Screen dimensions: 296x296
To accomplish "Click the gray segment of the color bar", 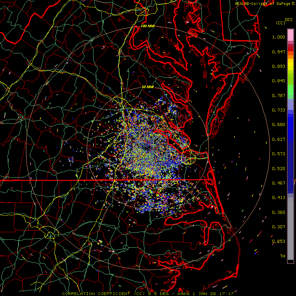I will 290,229.
